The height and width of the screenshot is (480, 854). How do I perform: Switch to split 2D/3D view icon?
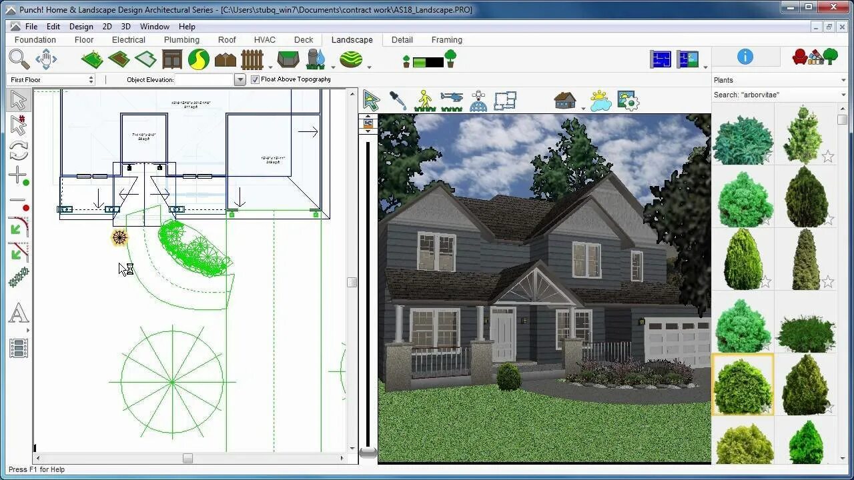(687, 59)
